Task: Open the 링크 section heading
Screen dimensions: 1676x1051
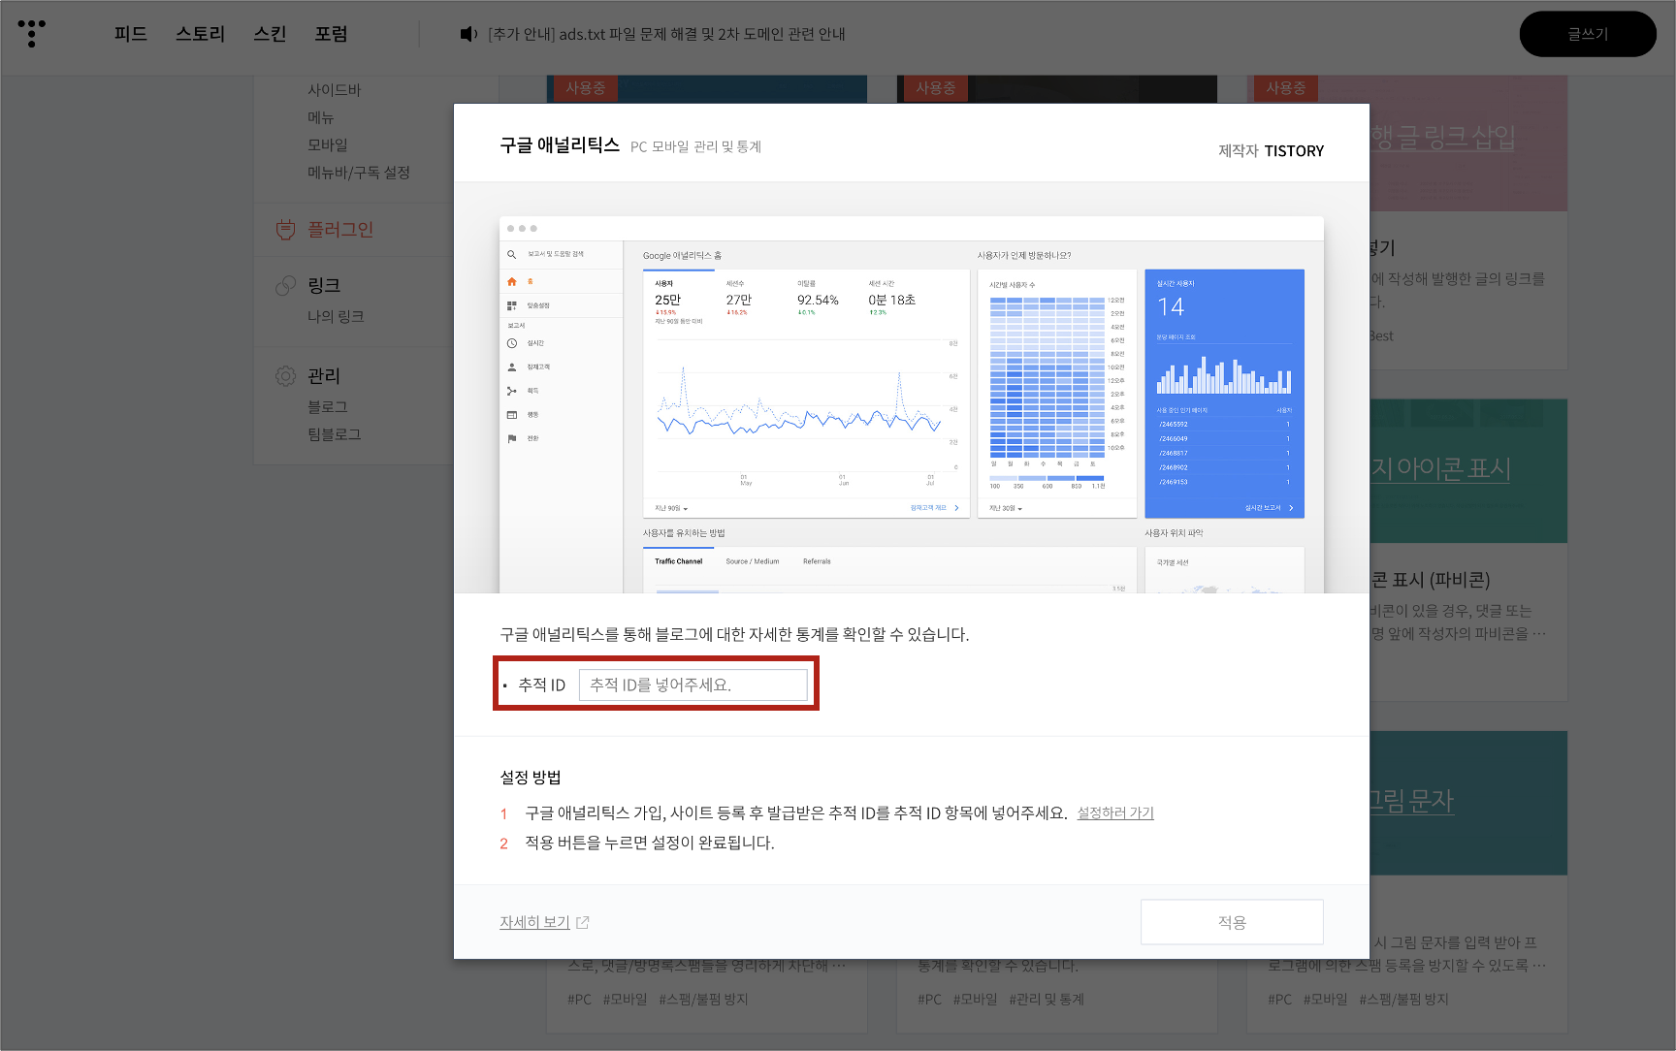Action: pyautogui.click(x=324, y=285)
